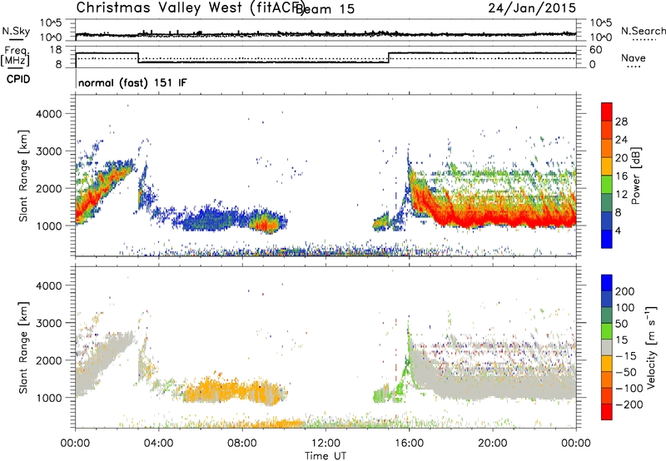Click the "Power [dB]" colorbar title
This screenshot has width=666, height=461.
(x=635, y=176)
